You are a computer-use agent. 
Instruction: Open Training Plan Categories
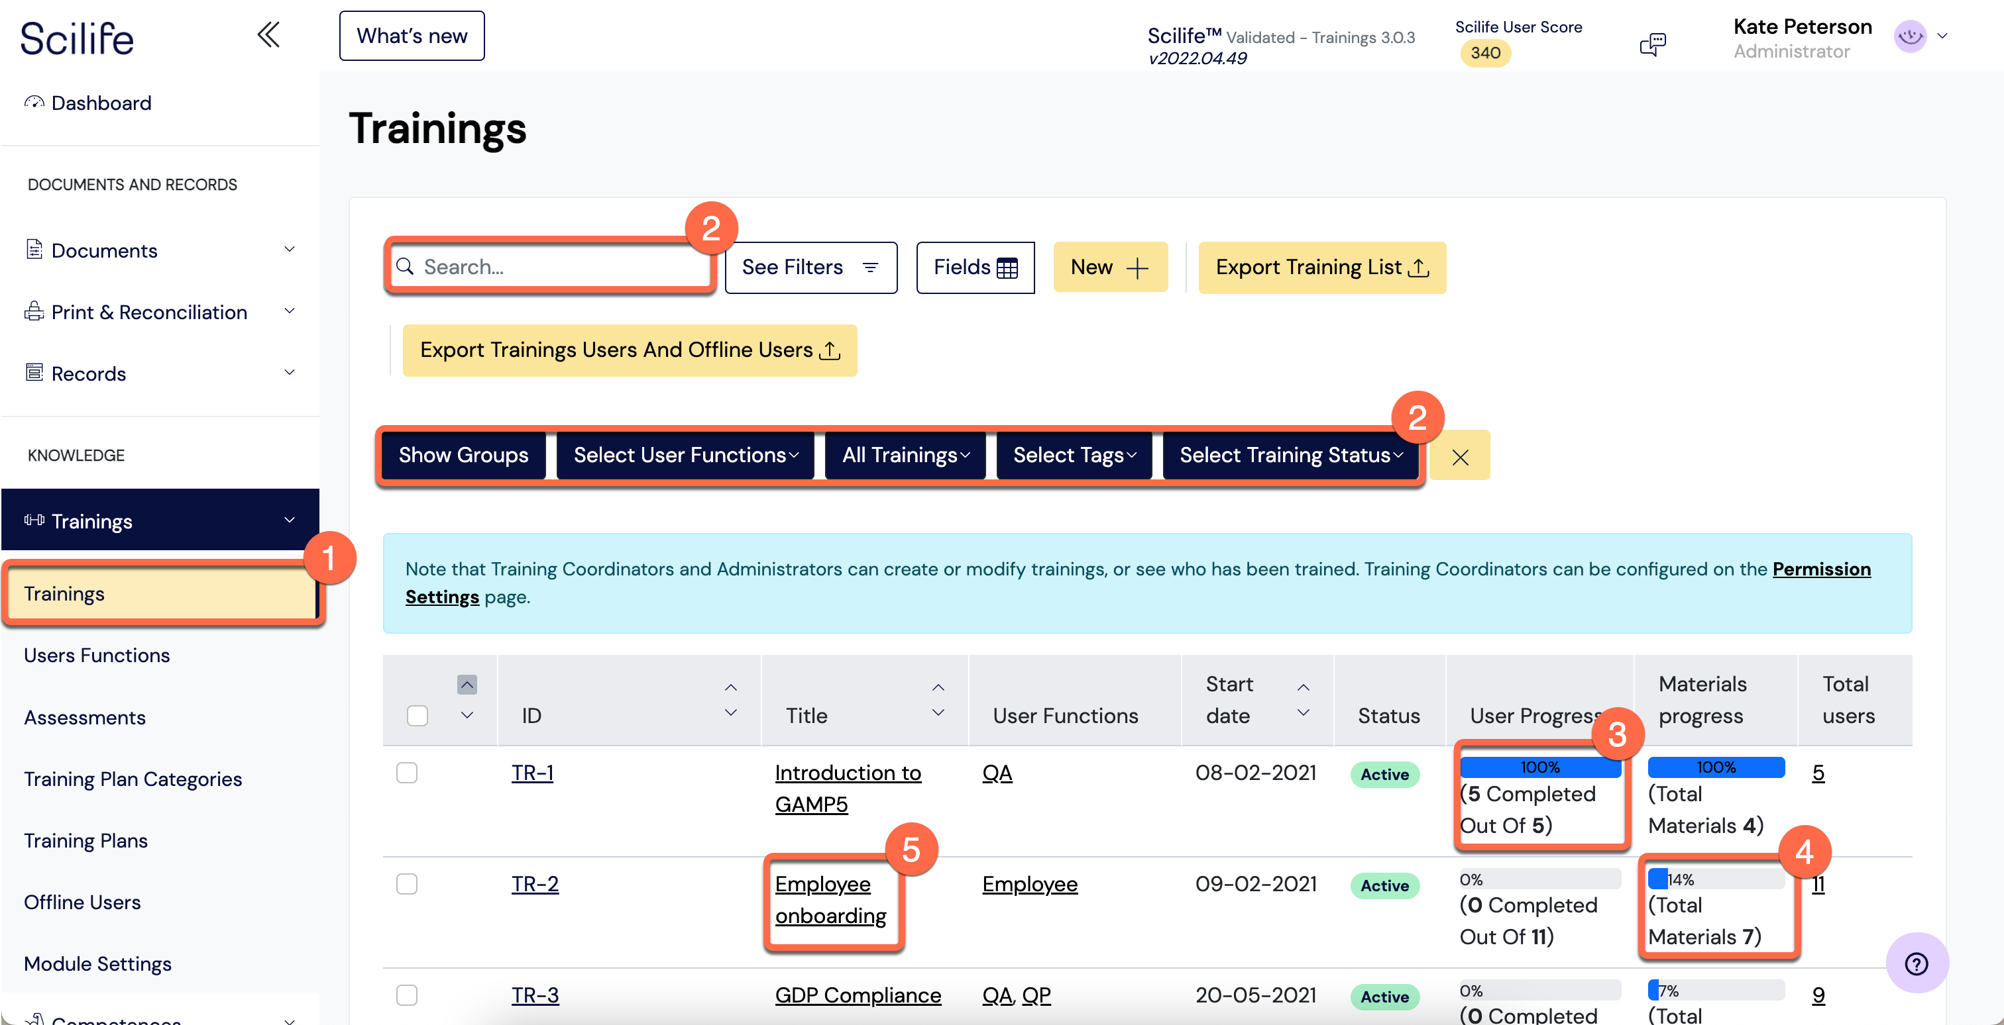point(133,779)
